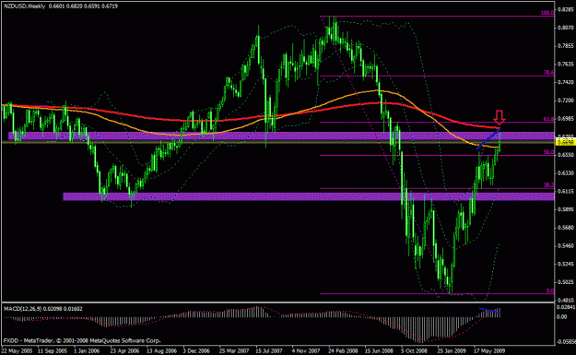This screenshot has height=355, width=576.
Task: Select the 0.0 Fibonacci level label
Action: tap(550, 290)
